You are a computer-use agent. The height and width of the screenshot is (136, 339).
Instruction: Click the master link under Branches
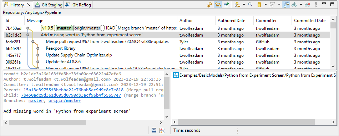coord(36,100)
